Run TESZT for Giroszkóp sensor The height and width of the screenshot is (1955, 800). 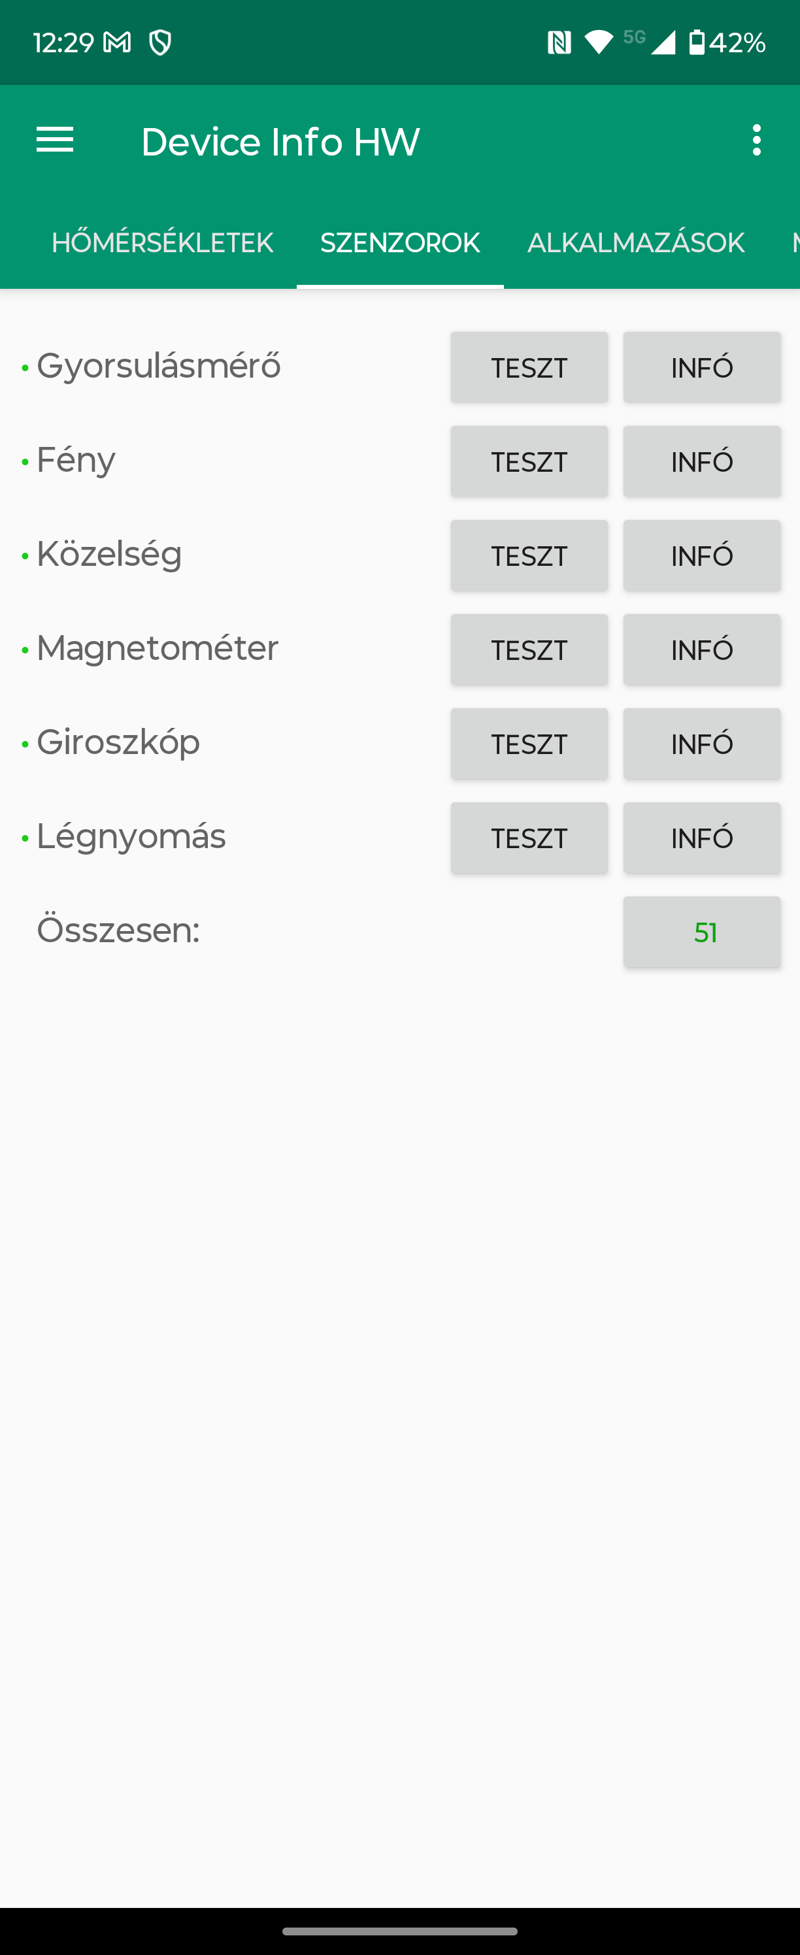(x=529, y=744)
